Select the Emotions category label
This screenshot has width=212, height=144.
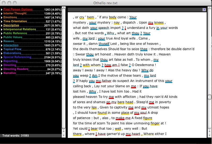[10, 17]
